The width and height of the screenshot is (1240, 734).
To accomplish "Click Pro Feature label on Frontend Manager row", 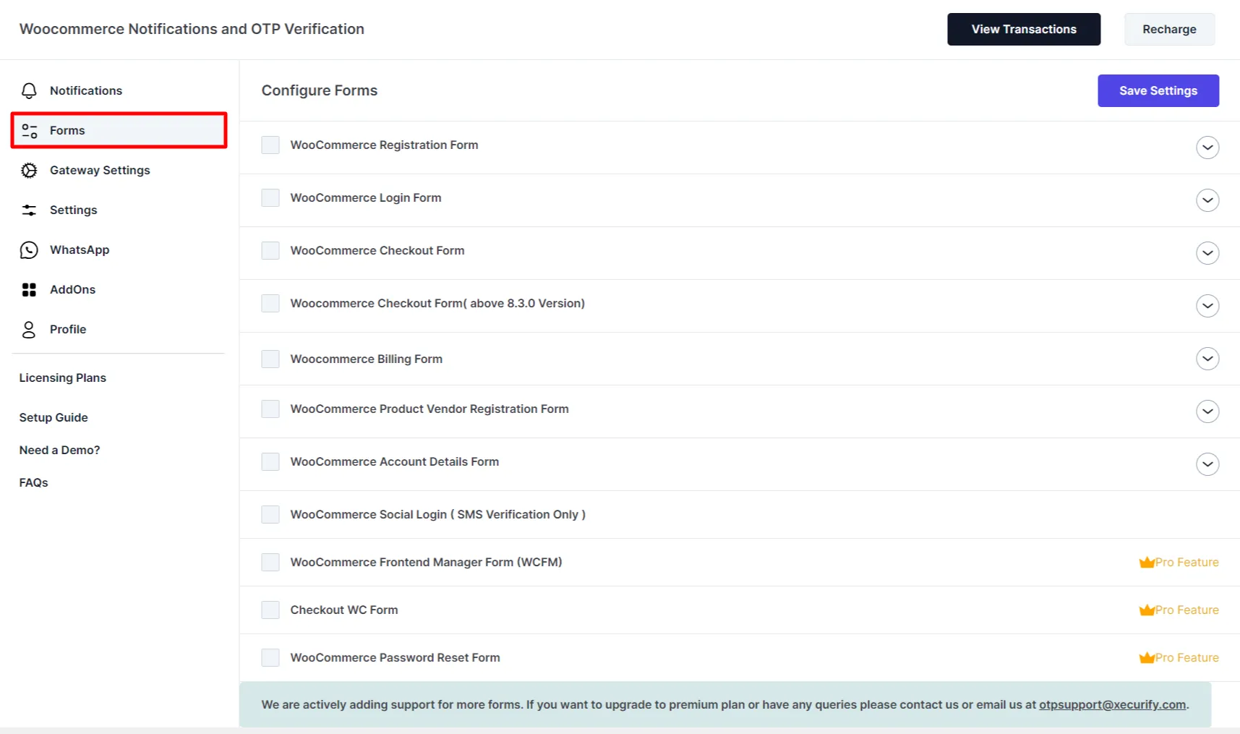I will [x=1186, y=562].
